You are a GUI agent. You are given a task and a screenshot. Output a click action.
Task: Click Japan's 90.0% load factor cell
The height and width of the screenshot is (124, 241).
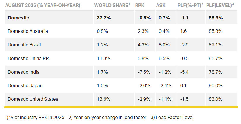click(x=216, y=85)
